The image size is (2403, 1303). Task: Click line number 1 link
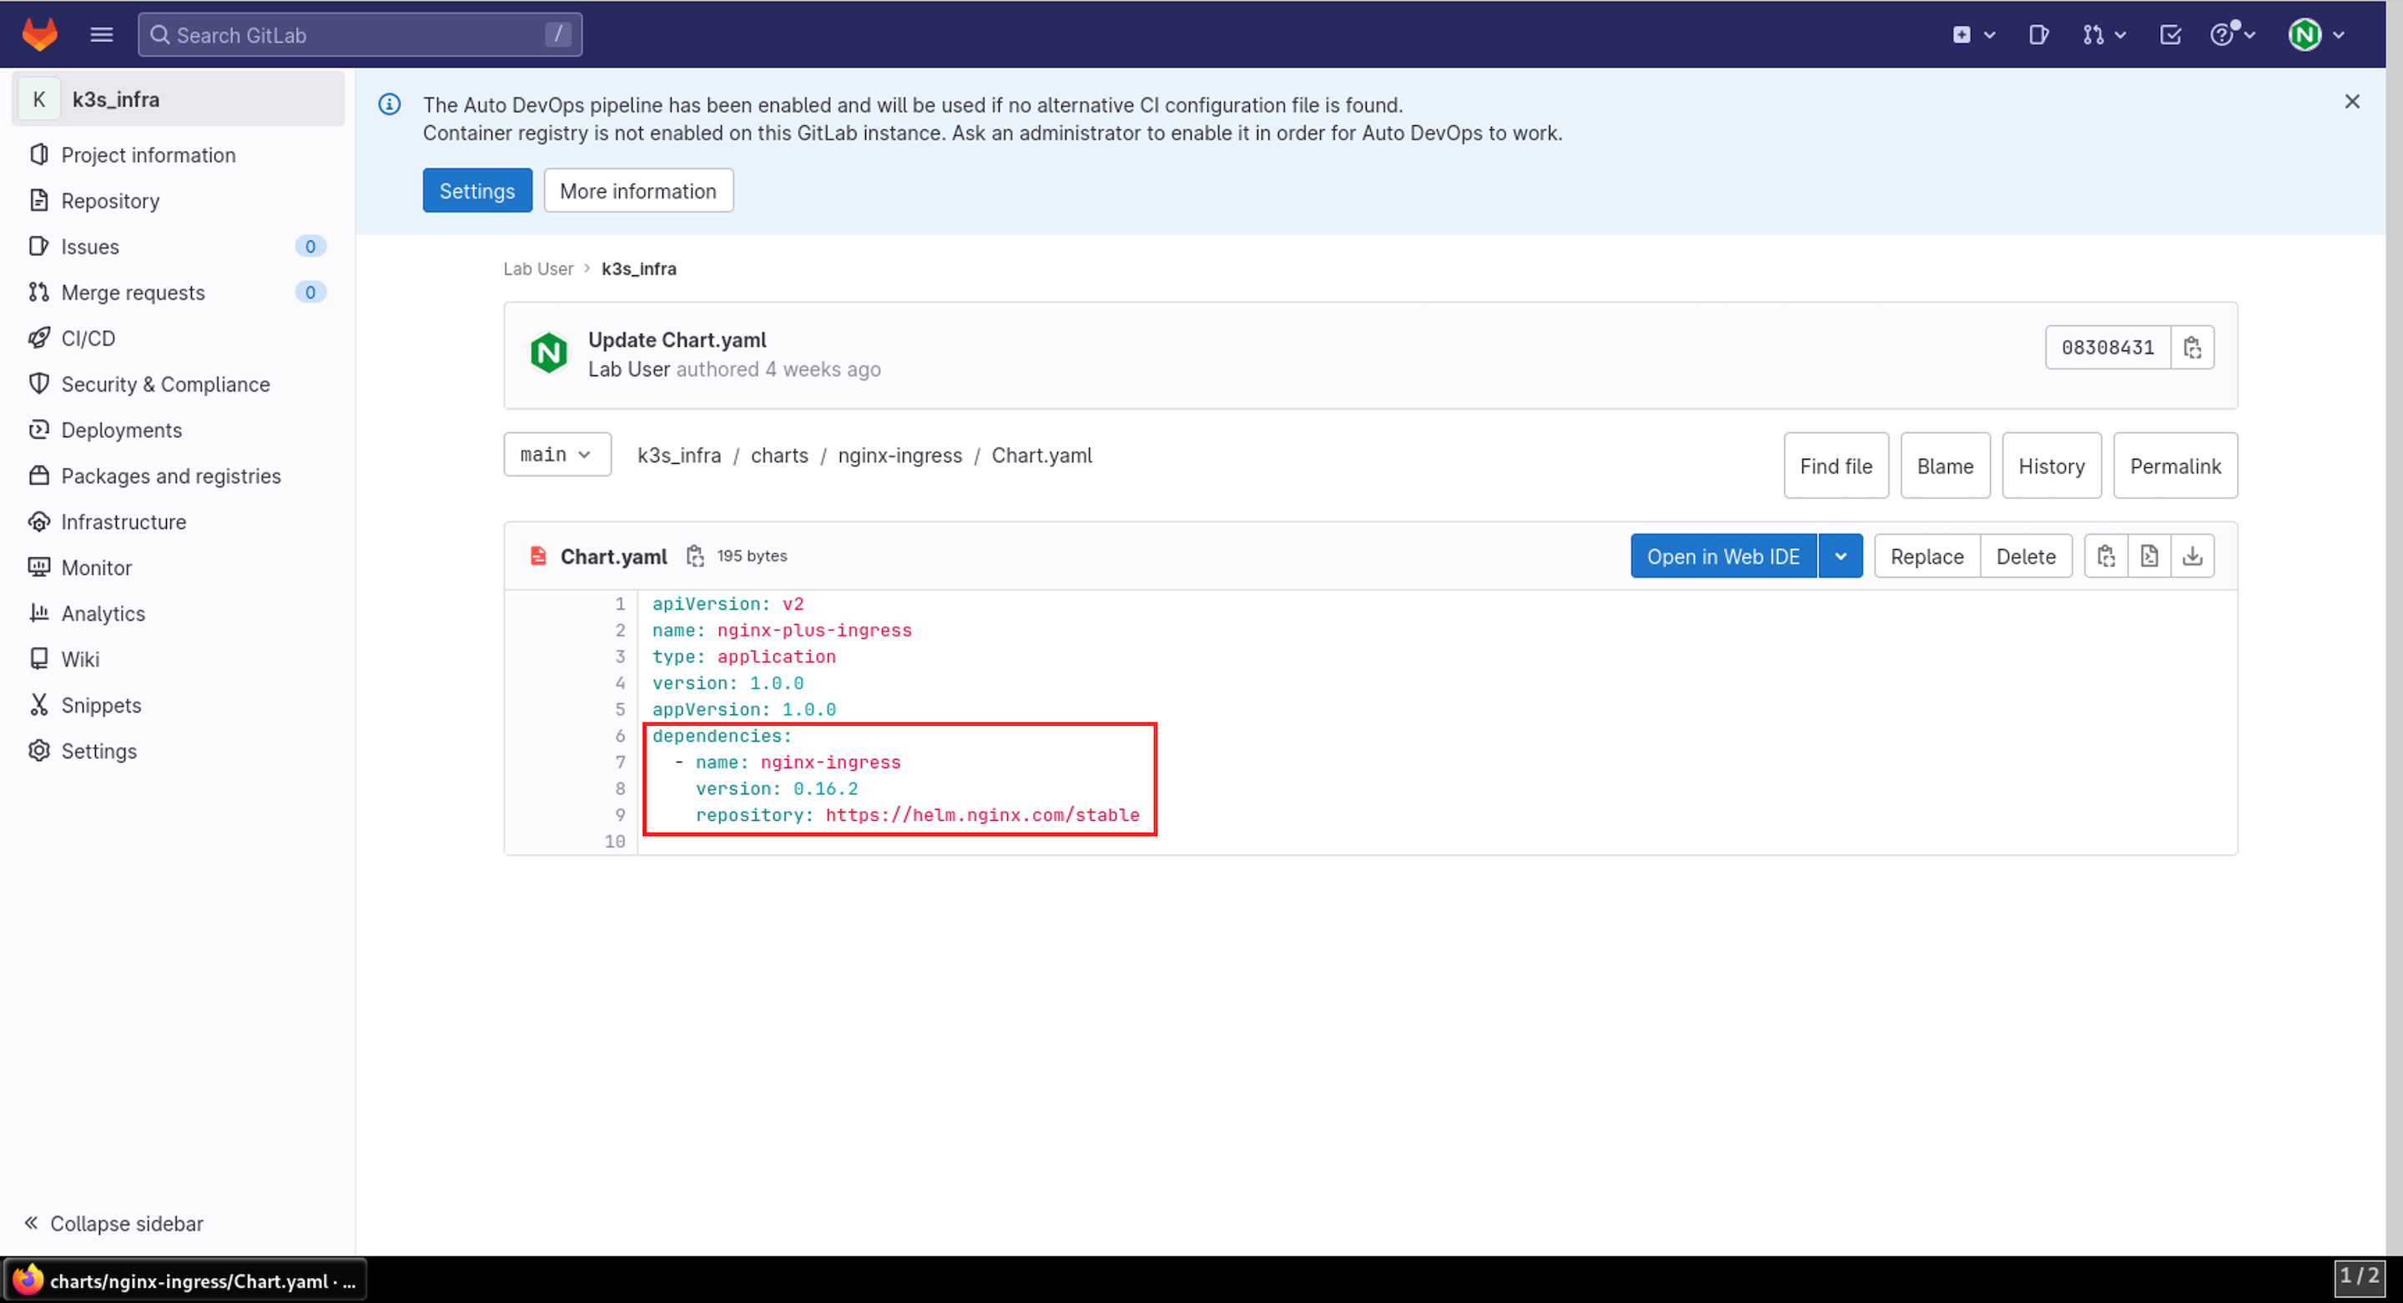(x=619, y=603)
